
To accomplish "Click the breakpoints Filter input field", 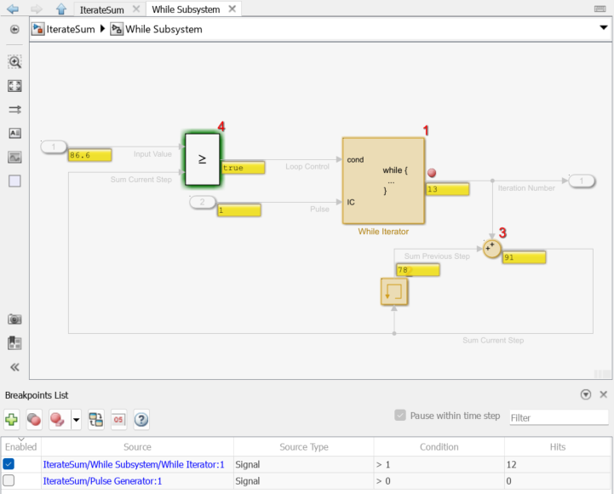I will (558, 417).
